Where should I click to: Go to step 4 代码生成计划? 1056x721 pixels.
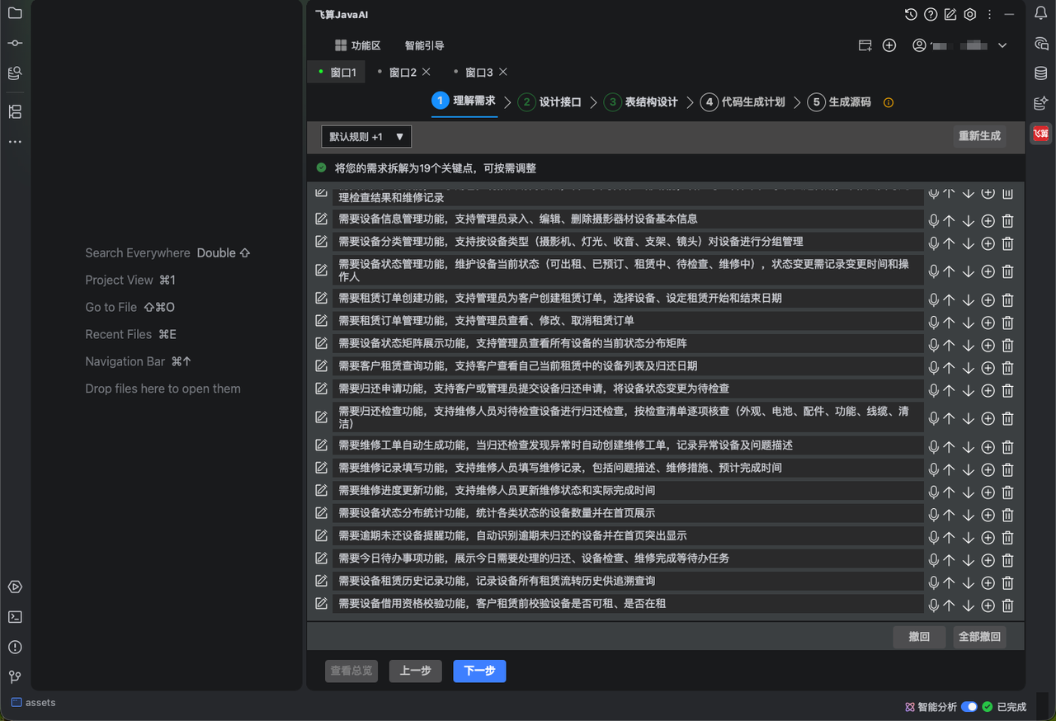[742, 102]
